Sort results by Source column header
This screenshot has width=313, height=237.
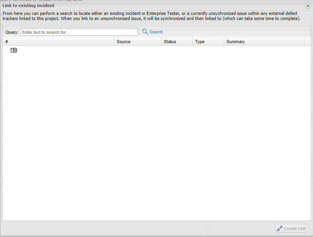pos(137,42)
